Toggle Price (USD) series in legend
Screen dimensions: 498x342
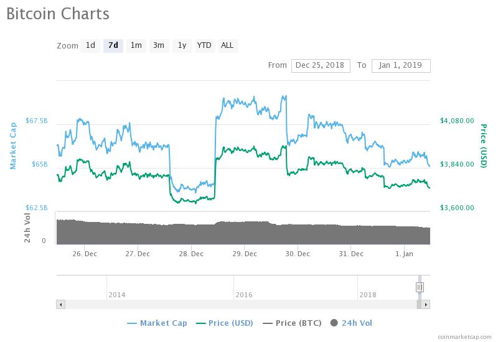pos(226,323)
